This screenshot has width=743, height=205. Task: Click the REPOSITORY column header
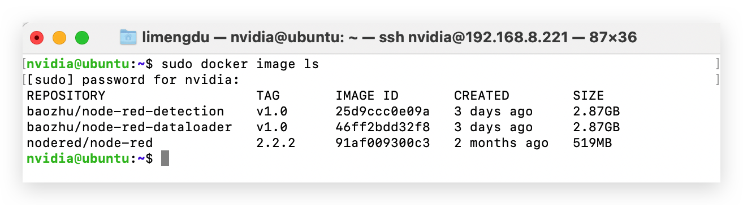pyautogui.click(x=66, y=96)
